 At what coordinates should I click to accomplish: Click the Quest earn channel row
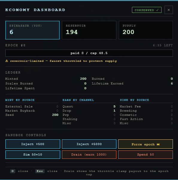click(x=89, y=107)
